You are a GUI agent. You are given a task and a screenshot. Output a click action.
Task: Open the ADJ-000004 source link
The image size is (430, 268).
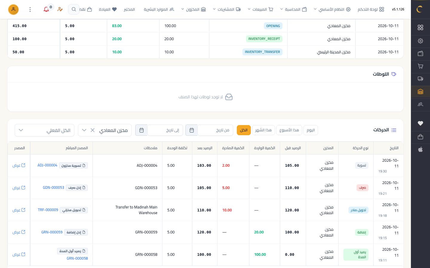(47, 165)
